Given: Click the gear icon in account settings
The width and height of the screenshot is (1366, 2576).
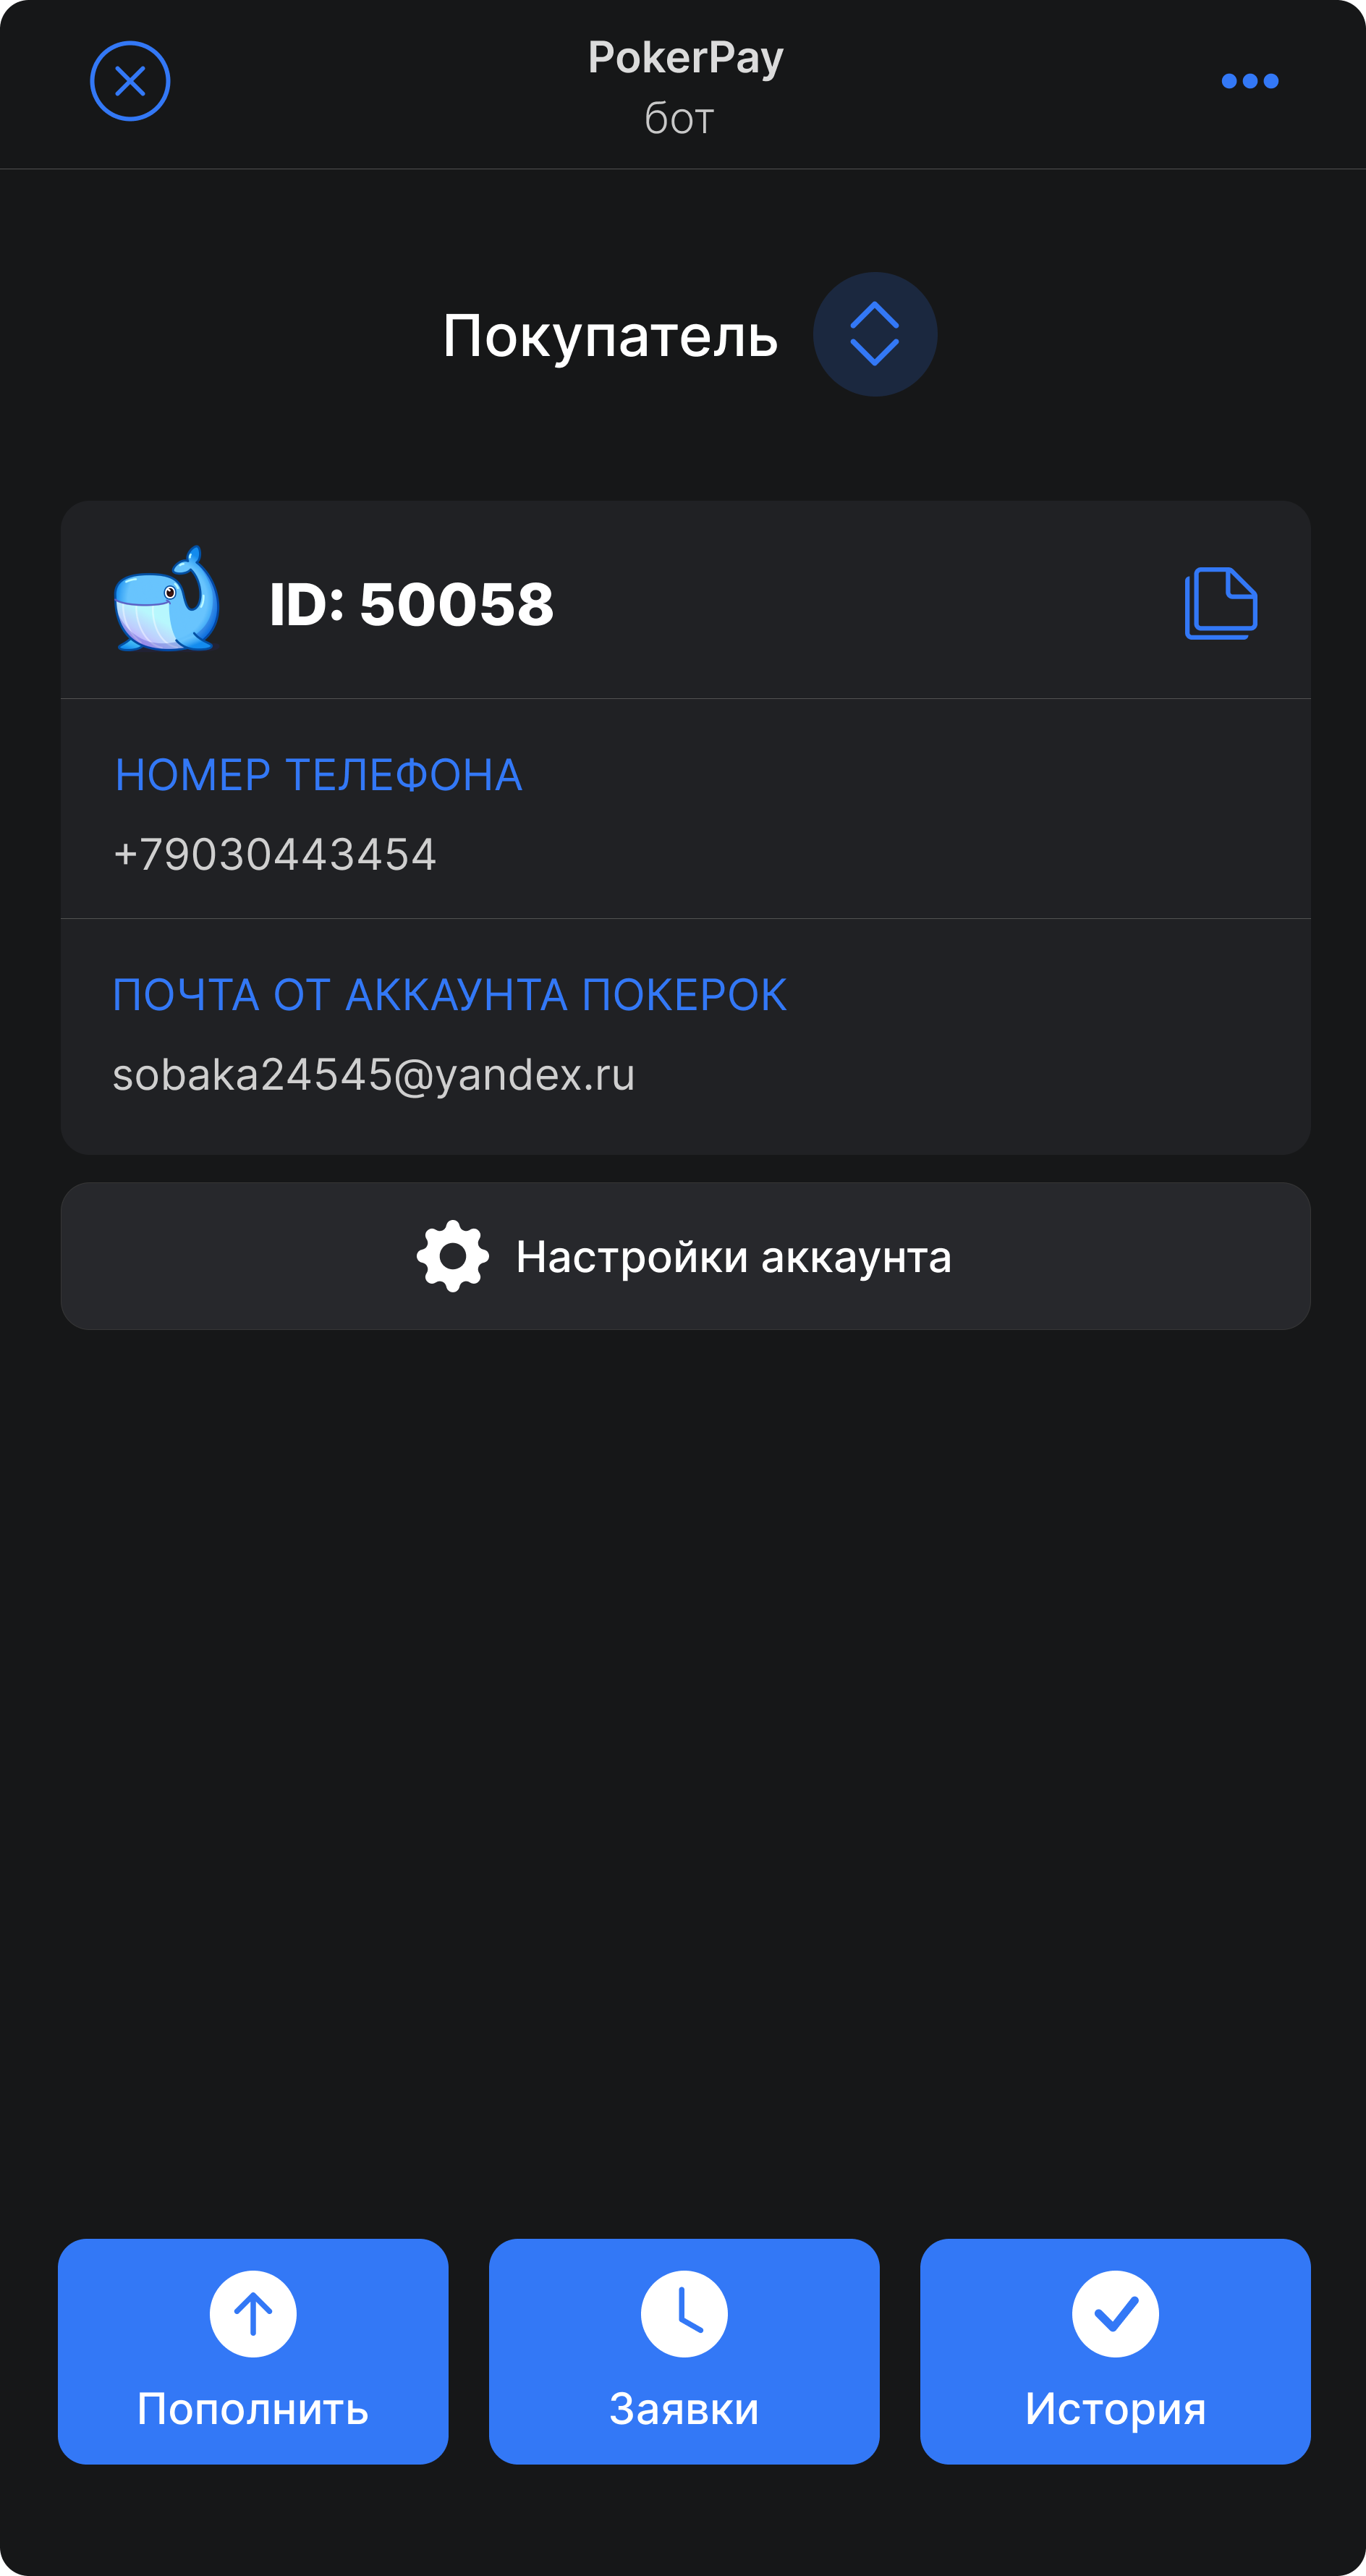Looking at the screenshot, I should 453,1256.
